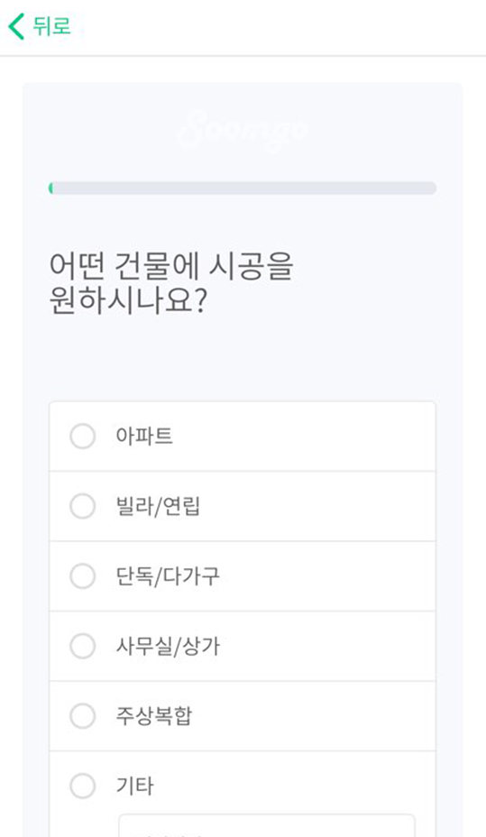Click the 뒤로 back text link

pyautogui.click(x=51, y=26)
